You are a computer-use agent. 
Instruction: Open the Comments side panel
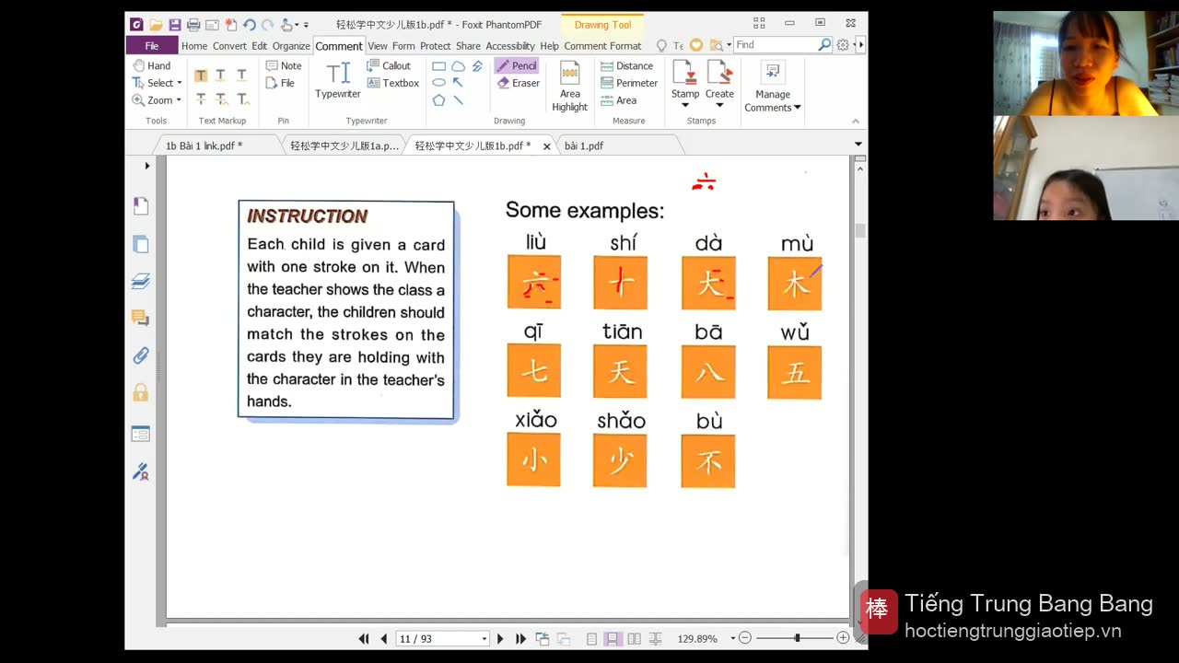(x=141, y=319)
